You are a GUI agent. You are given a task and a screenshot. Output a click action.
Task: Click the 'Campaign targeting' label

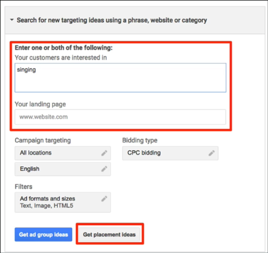tap(43, 140)
